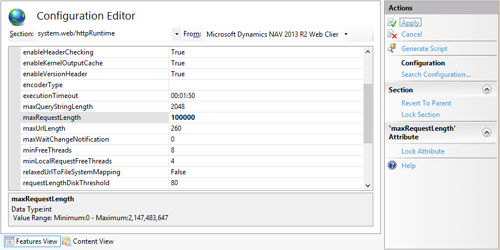
Task: Click the Features View icon
Action: coord(10,241)
